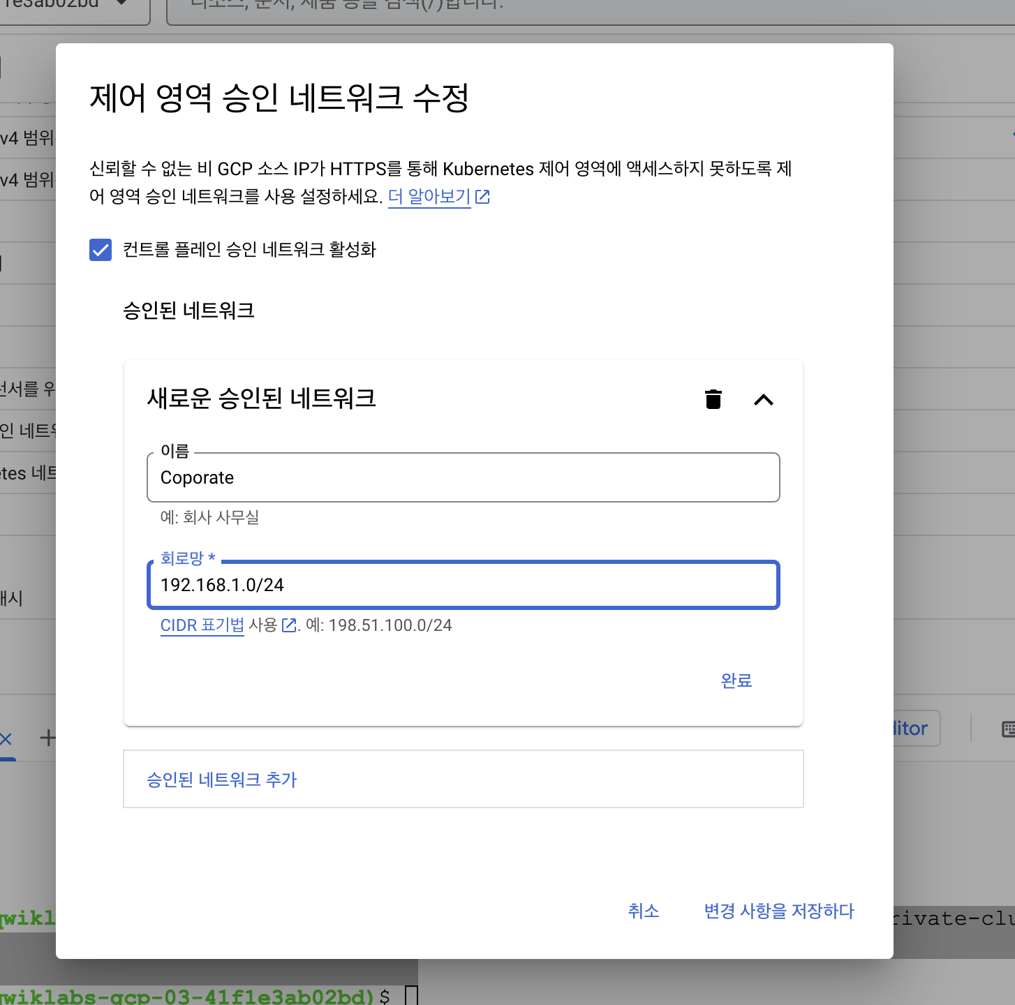Click the 승인된 네트워크 heading
Screen dimensions: 1015x1005
[x=188, y=311]
